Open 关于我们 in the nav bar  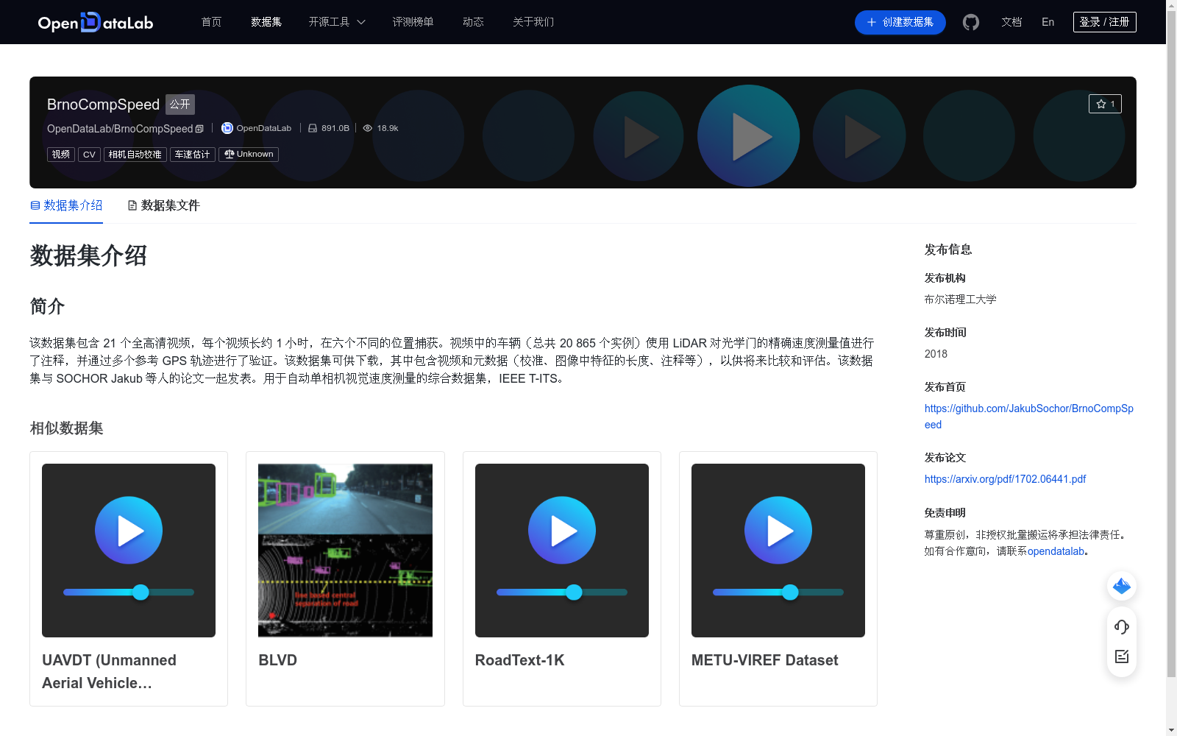pyautogui.click(x=533, y=22)
